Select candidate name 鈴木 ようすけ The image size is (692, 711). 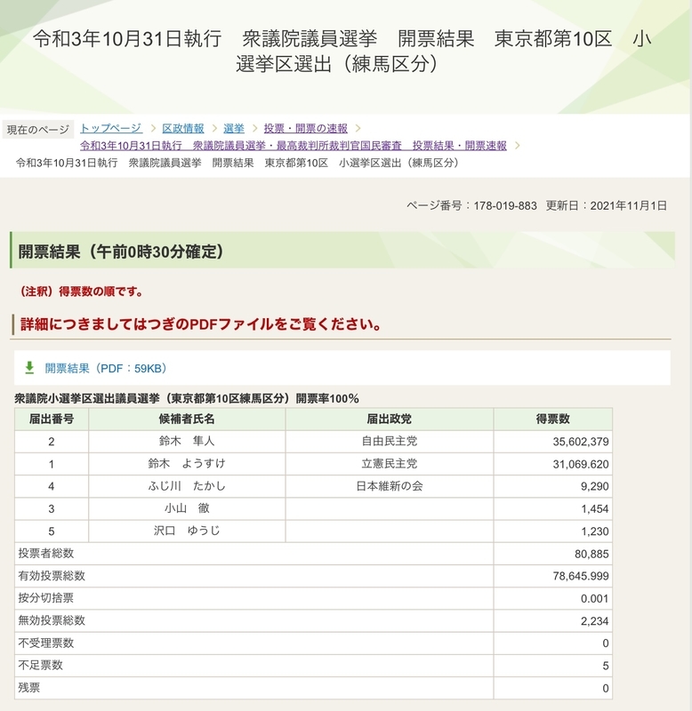(x=187, y=463)
